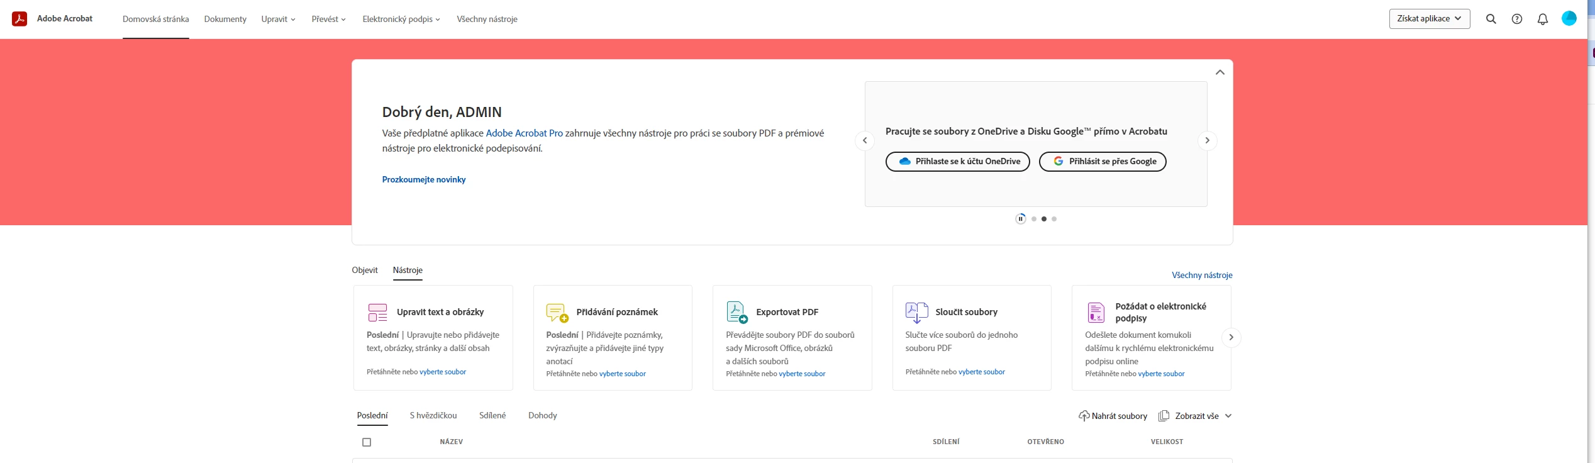Open the Dokumenty menu item
Image resolution: width=1595 pixels, height=463 pixels.
(225, 20)
